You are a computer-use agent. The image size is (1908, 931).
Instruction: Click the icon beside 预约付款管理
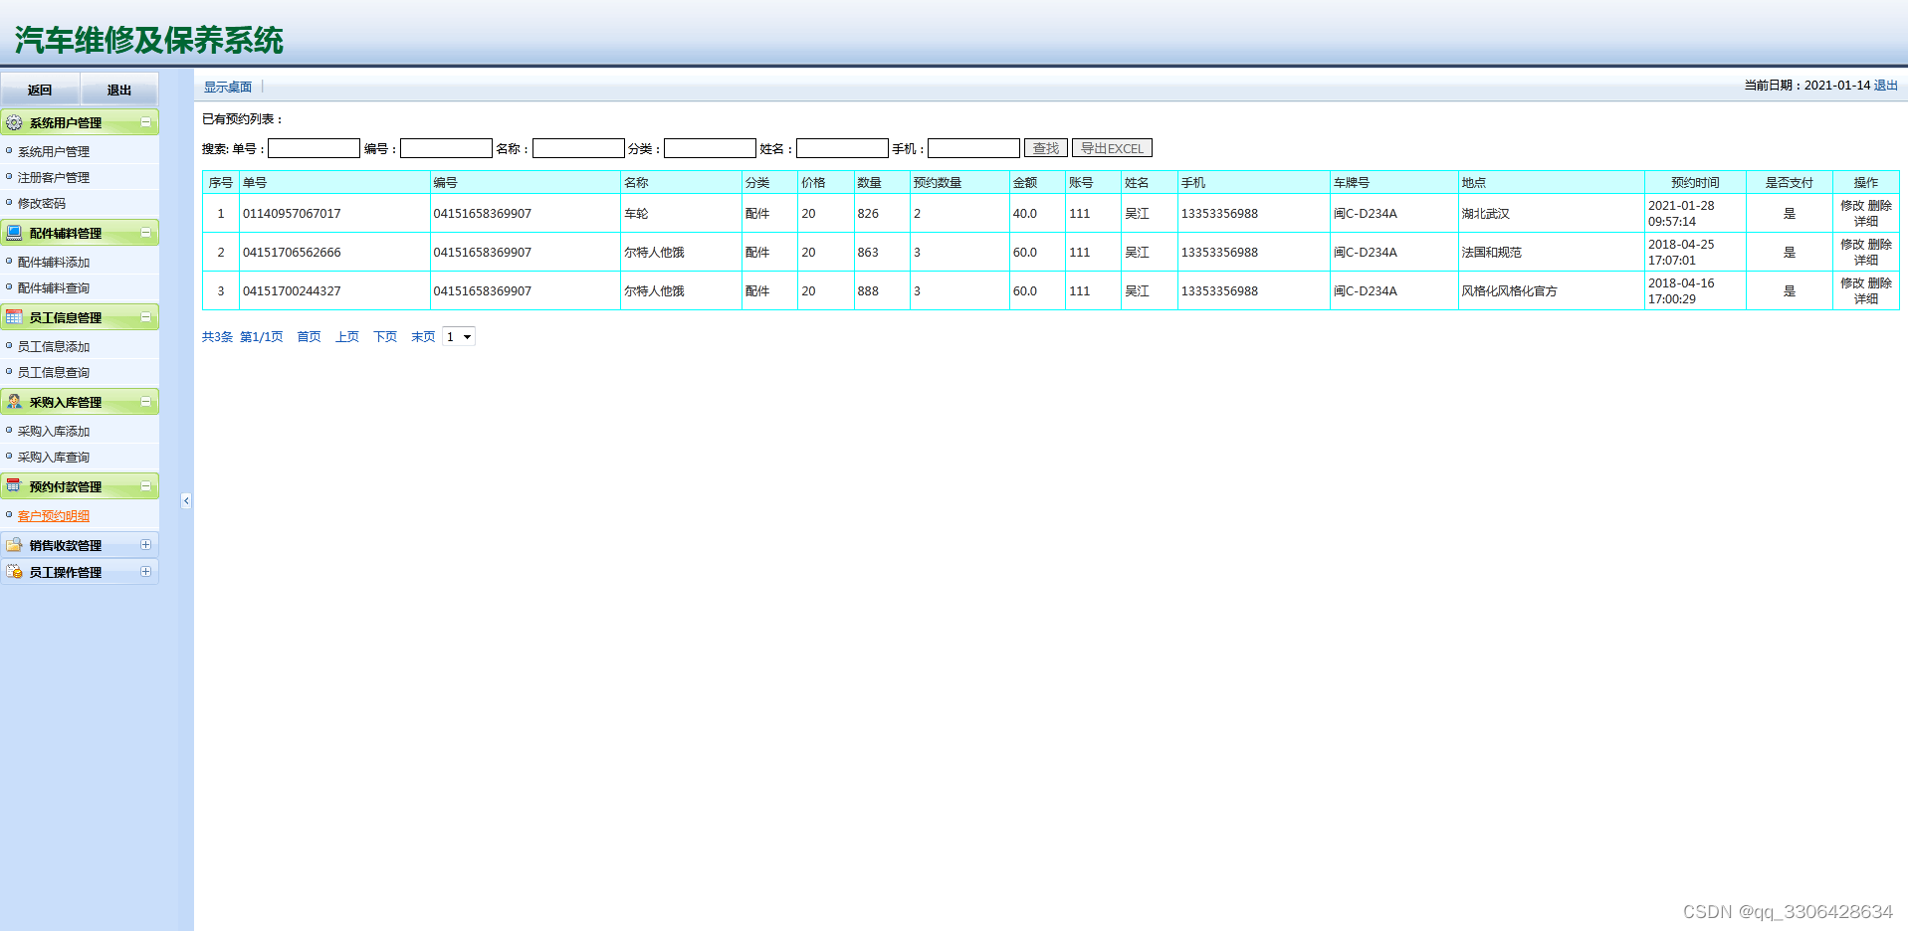point(14,486)
